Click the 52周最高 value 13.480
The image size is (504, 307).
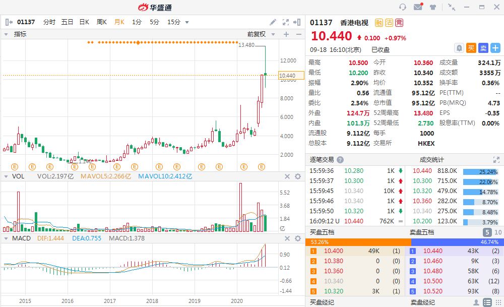[423, 113]
